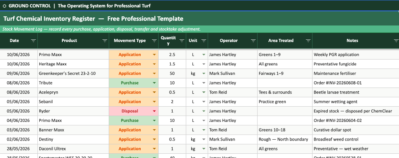Open the Movement Type filter icon
This screenshot has width=399, height=158.
click(x=154, y=40)
